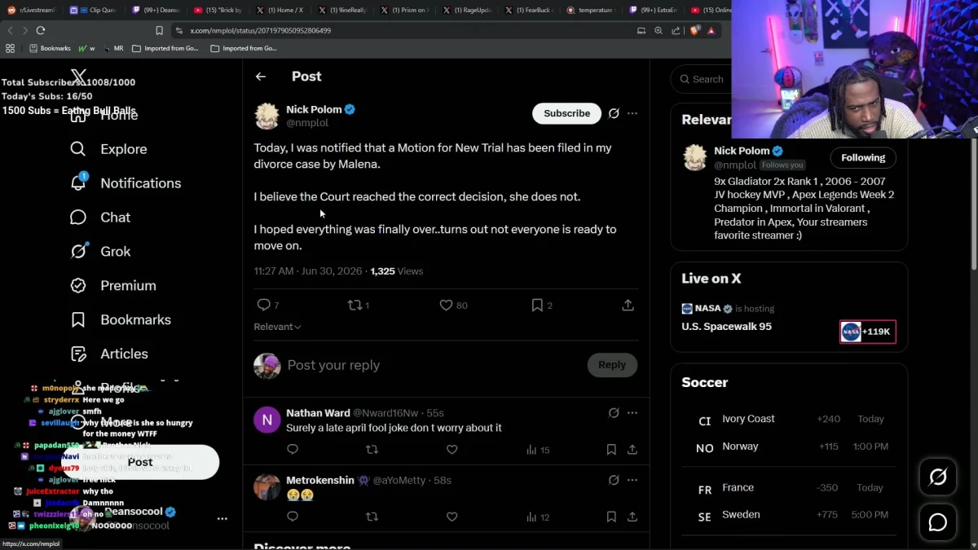Switch to the Home / X browser tab
This screenshot has width=978, height=550.
coord(280,10)
